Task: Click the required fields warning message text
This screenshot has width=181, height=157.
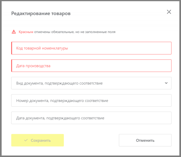Action: (x=67, y=32)
